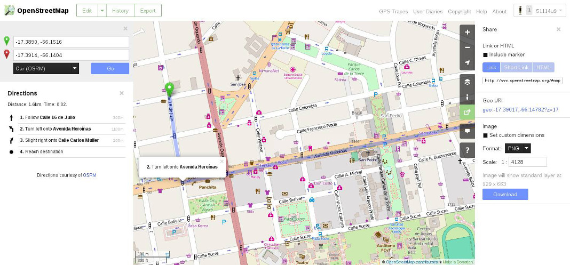Open the Geo URI link

pos(520,110)
